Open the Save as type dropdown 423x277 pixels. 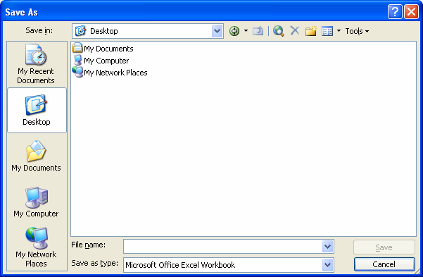tap(327, 265)
